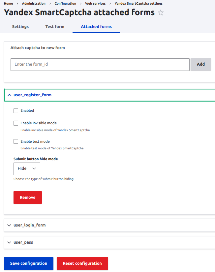Toggle the Enable test mode checkbox

click(x=16, y=141)
